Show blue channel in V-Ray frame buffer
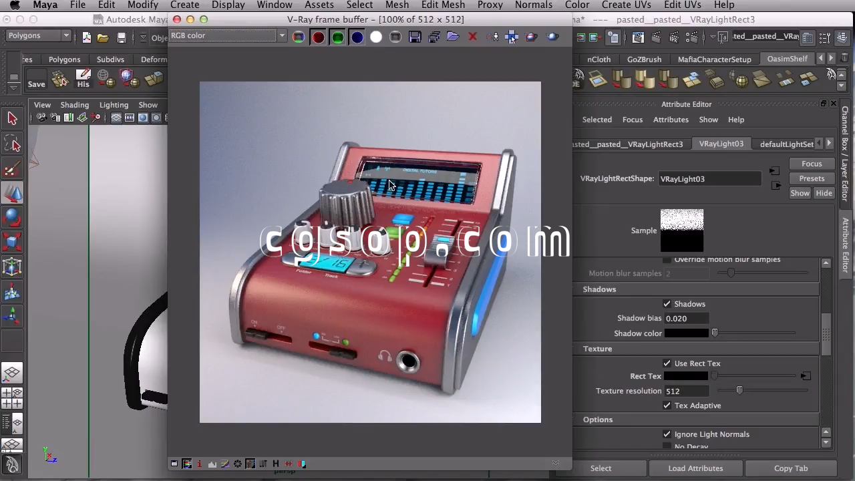 357,37
